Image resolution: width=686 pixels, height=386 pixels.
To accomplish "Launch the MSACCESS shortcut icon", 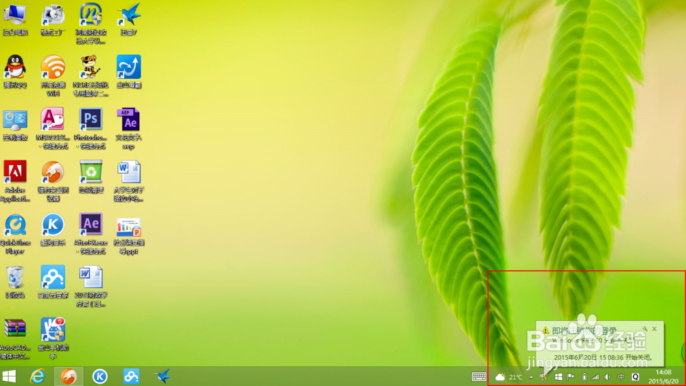I will click(53, 128).
